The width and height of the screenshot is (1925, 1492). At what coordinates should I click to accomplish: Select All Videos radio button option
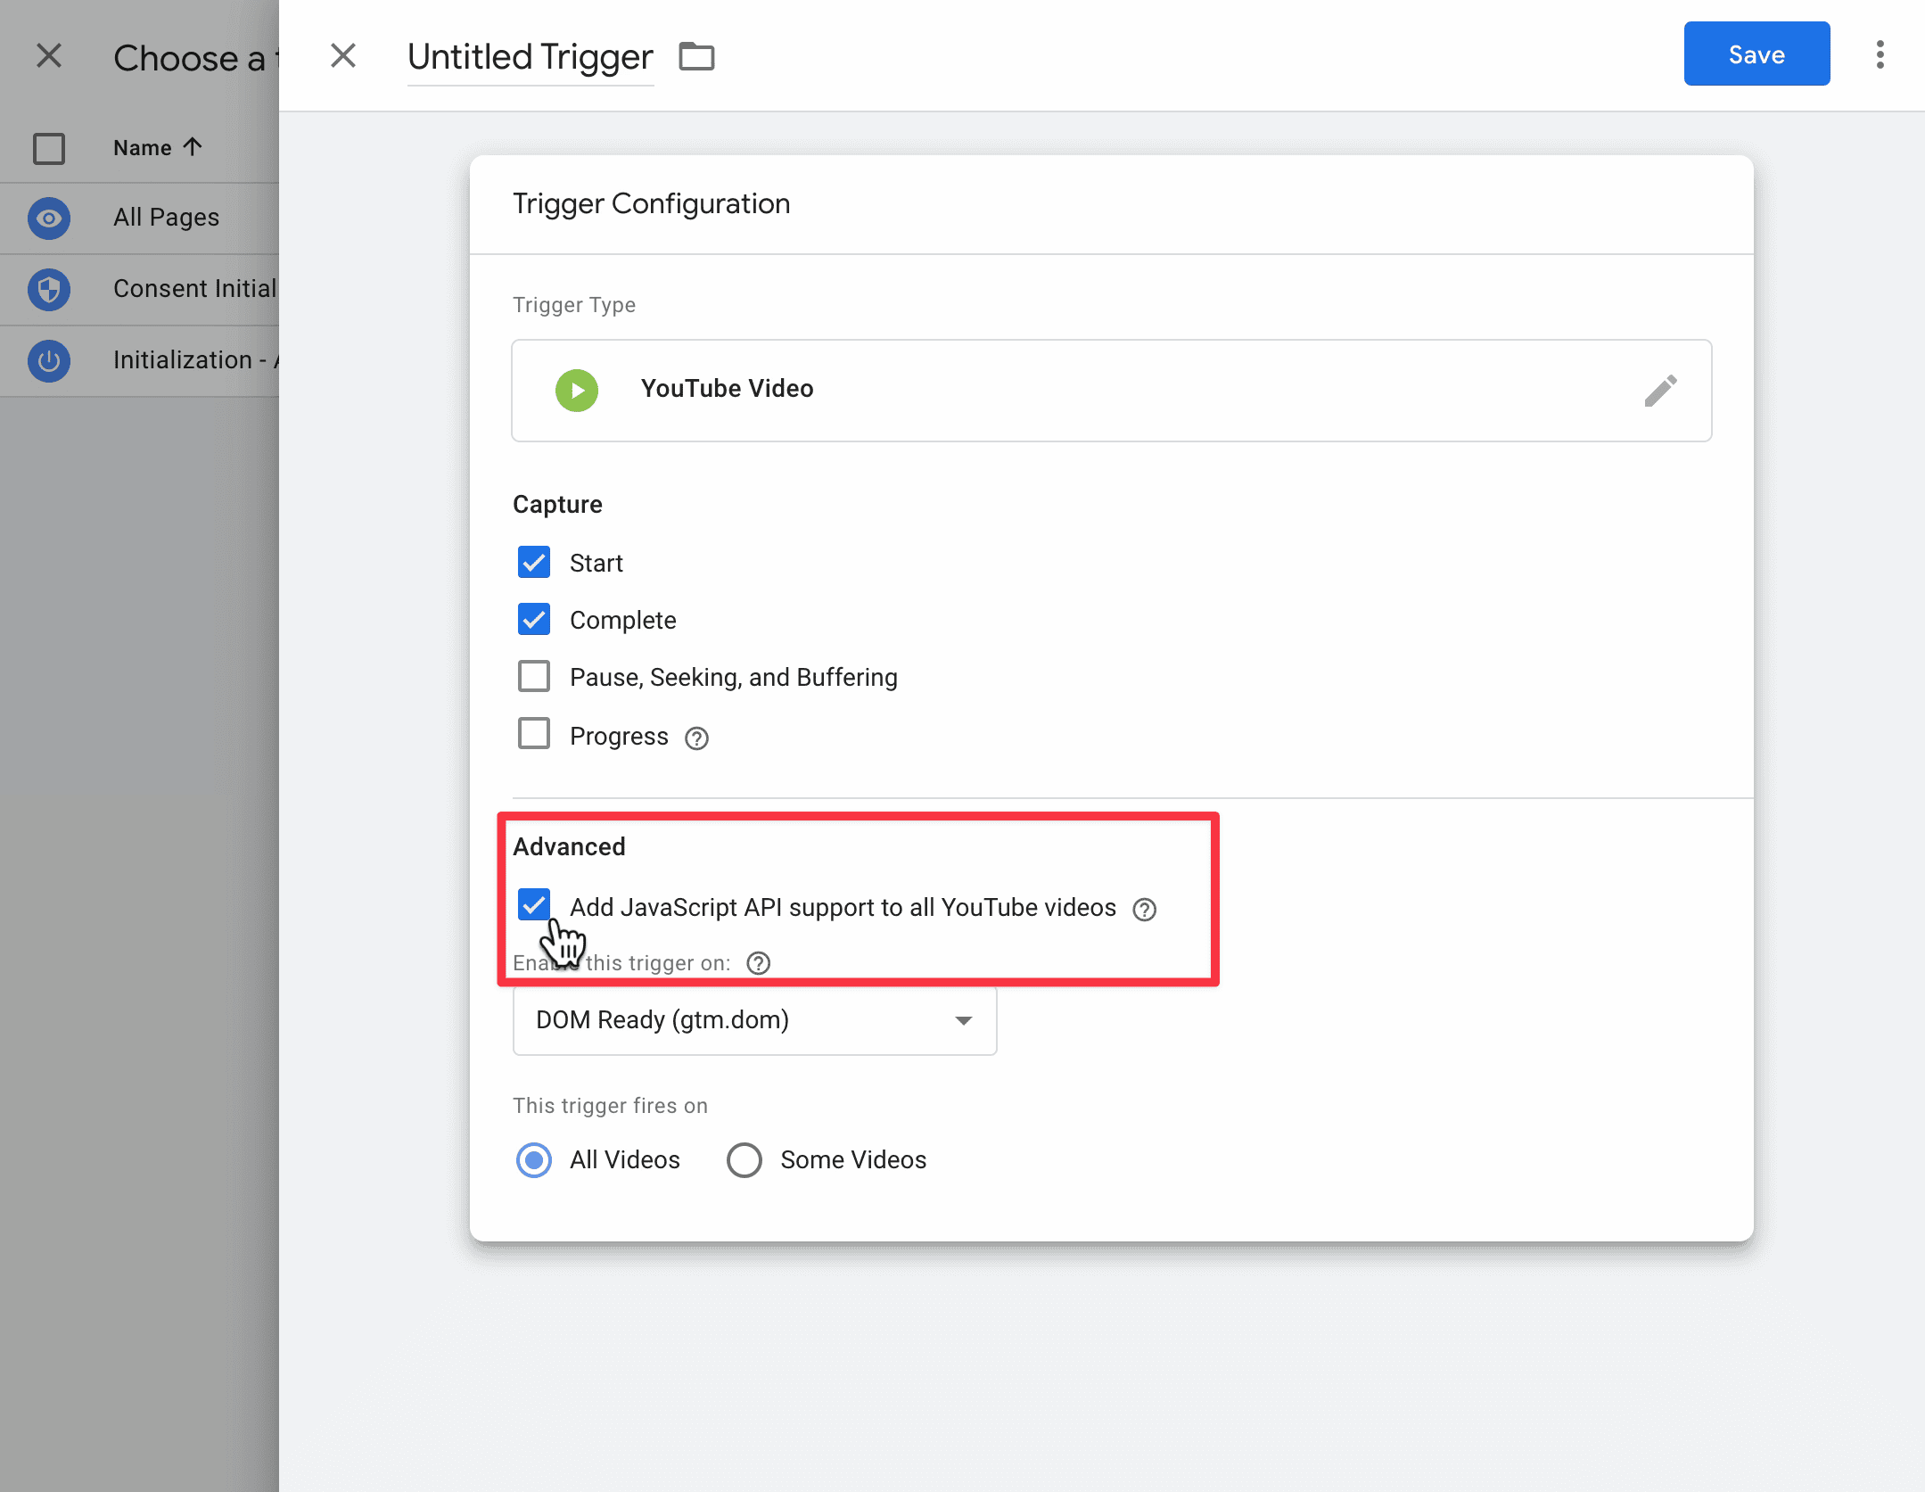coord(534,1159)
